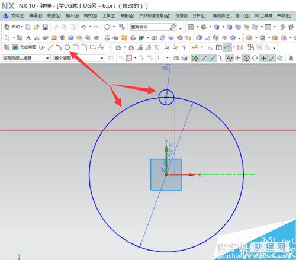296x260 pixels.
Task: Toggle the arc center snap option
Action: (246, 58)
